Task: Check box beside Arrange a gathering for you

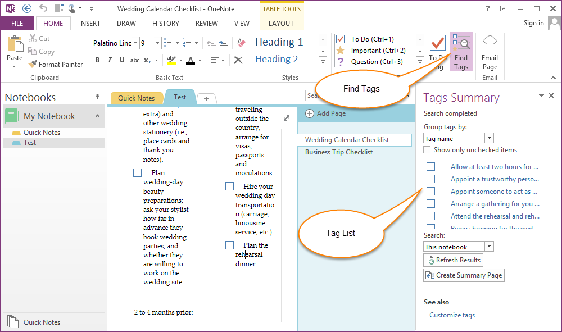Action: [431, 203]
